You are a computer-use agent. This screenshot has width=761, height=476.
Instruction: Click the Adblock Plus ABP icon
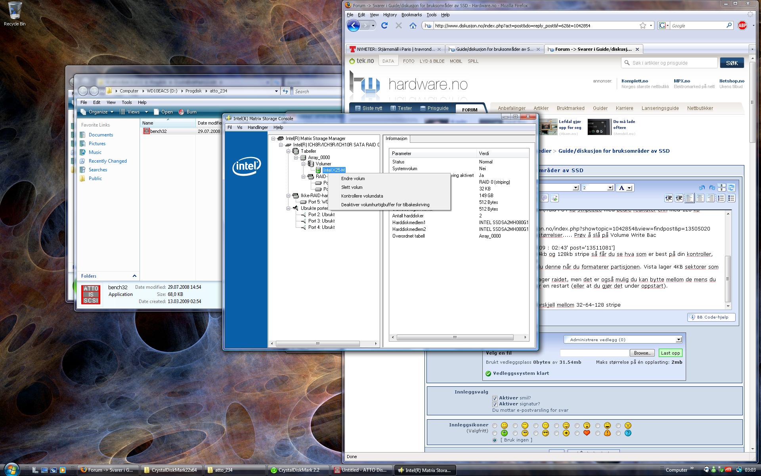click(x=742, y=26)
